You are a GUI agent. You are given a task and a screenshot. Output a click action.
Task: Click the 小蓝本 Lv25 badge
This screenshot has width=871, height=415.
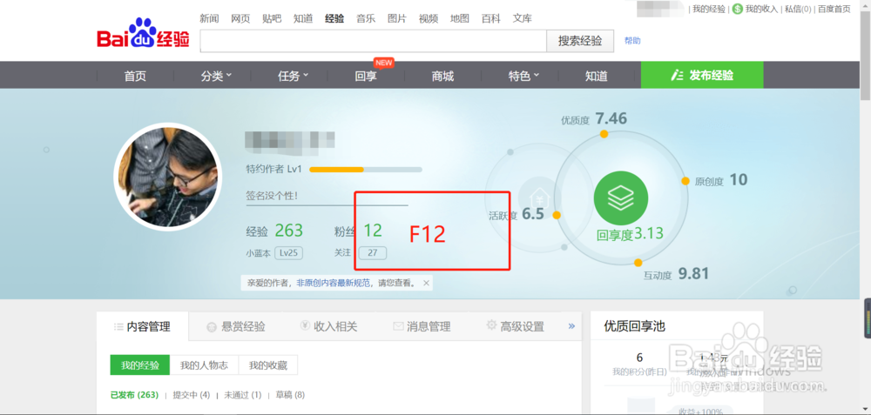(288, 253)
